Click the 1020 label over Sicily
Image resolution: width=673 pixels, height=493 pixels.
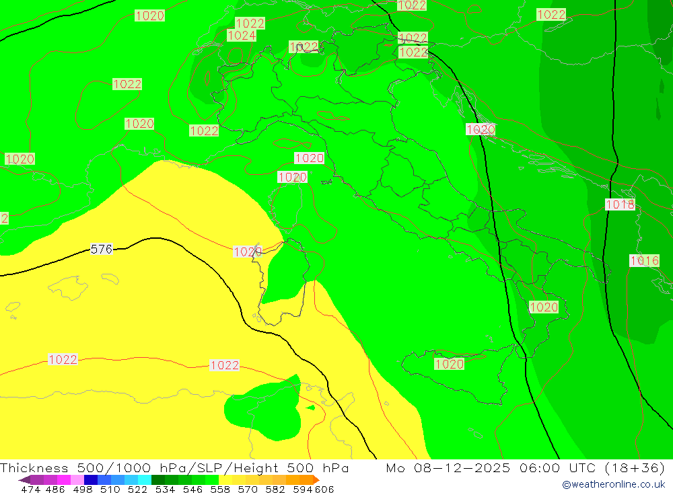450,364
